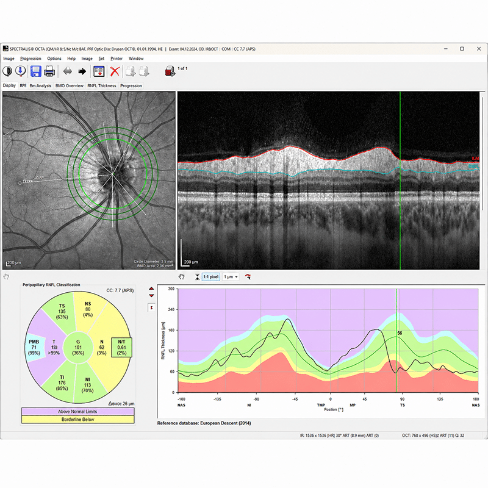Click the first grayed document export icon
Screen dimensions: 488x488
pos(131,71)
